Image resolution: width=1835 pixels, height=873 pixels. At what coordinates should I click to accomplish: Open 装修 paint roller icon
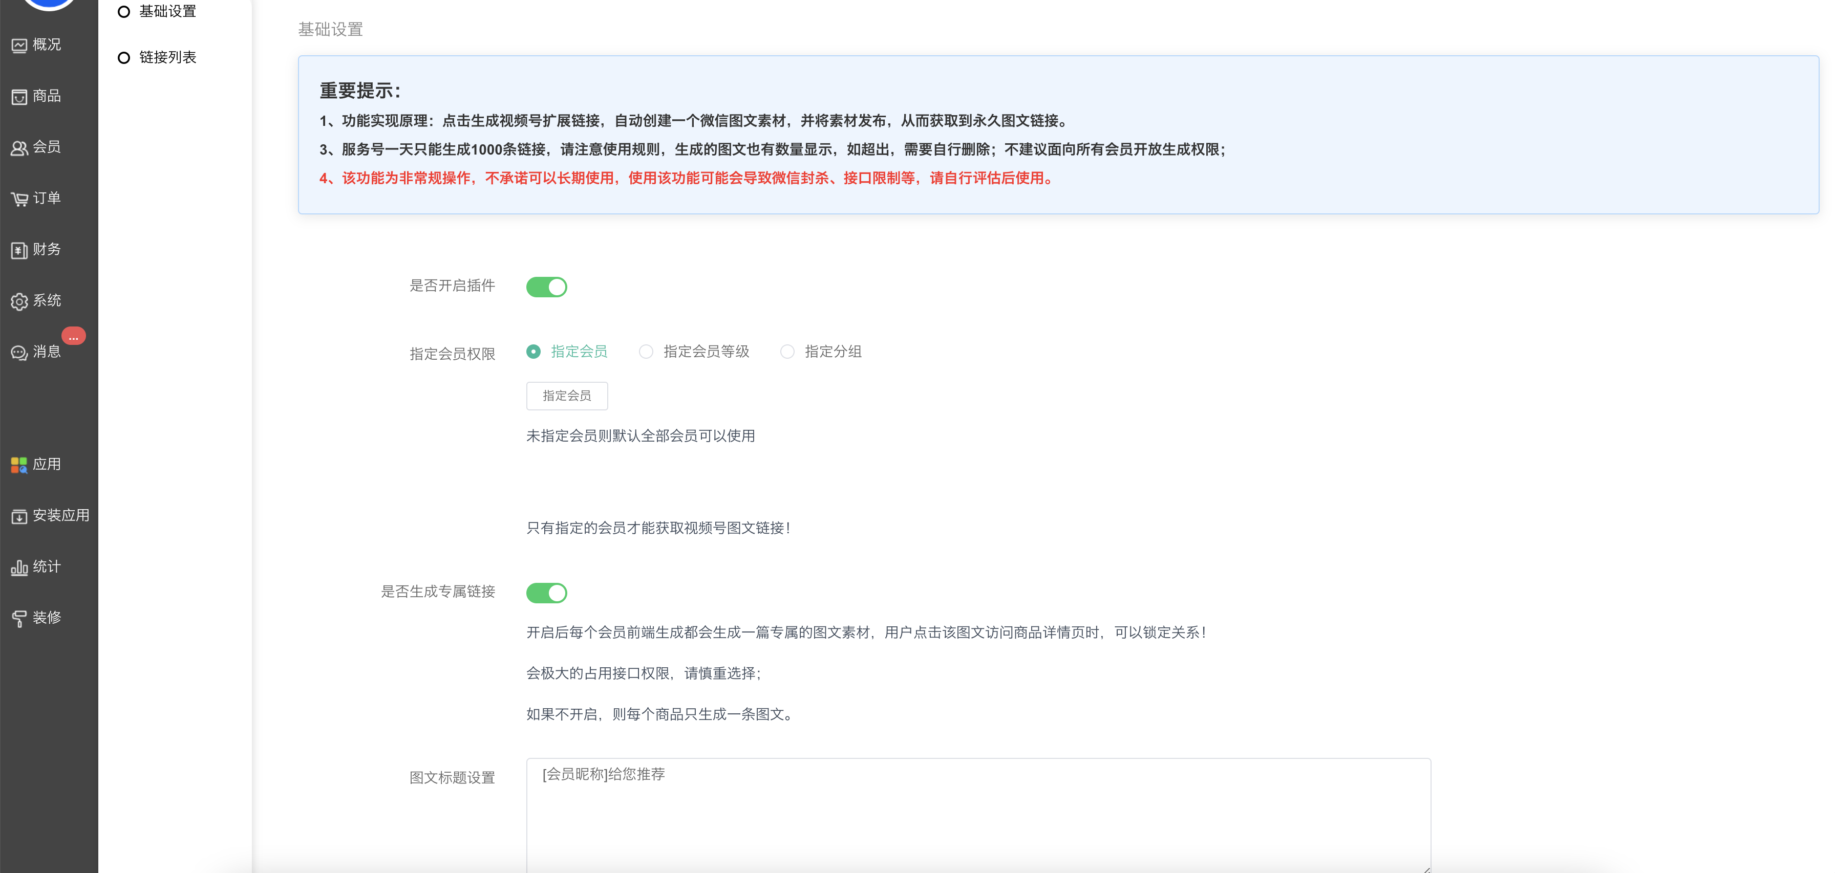coord(19,619)
